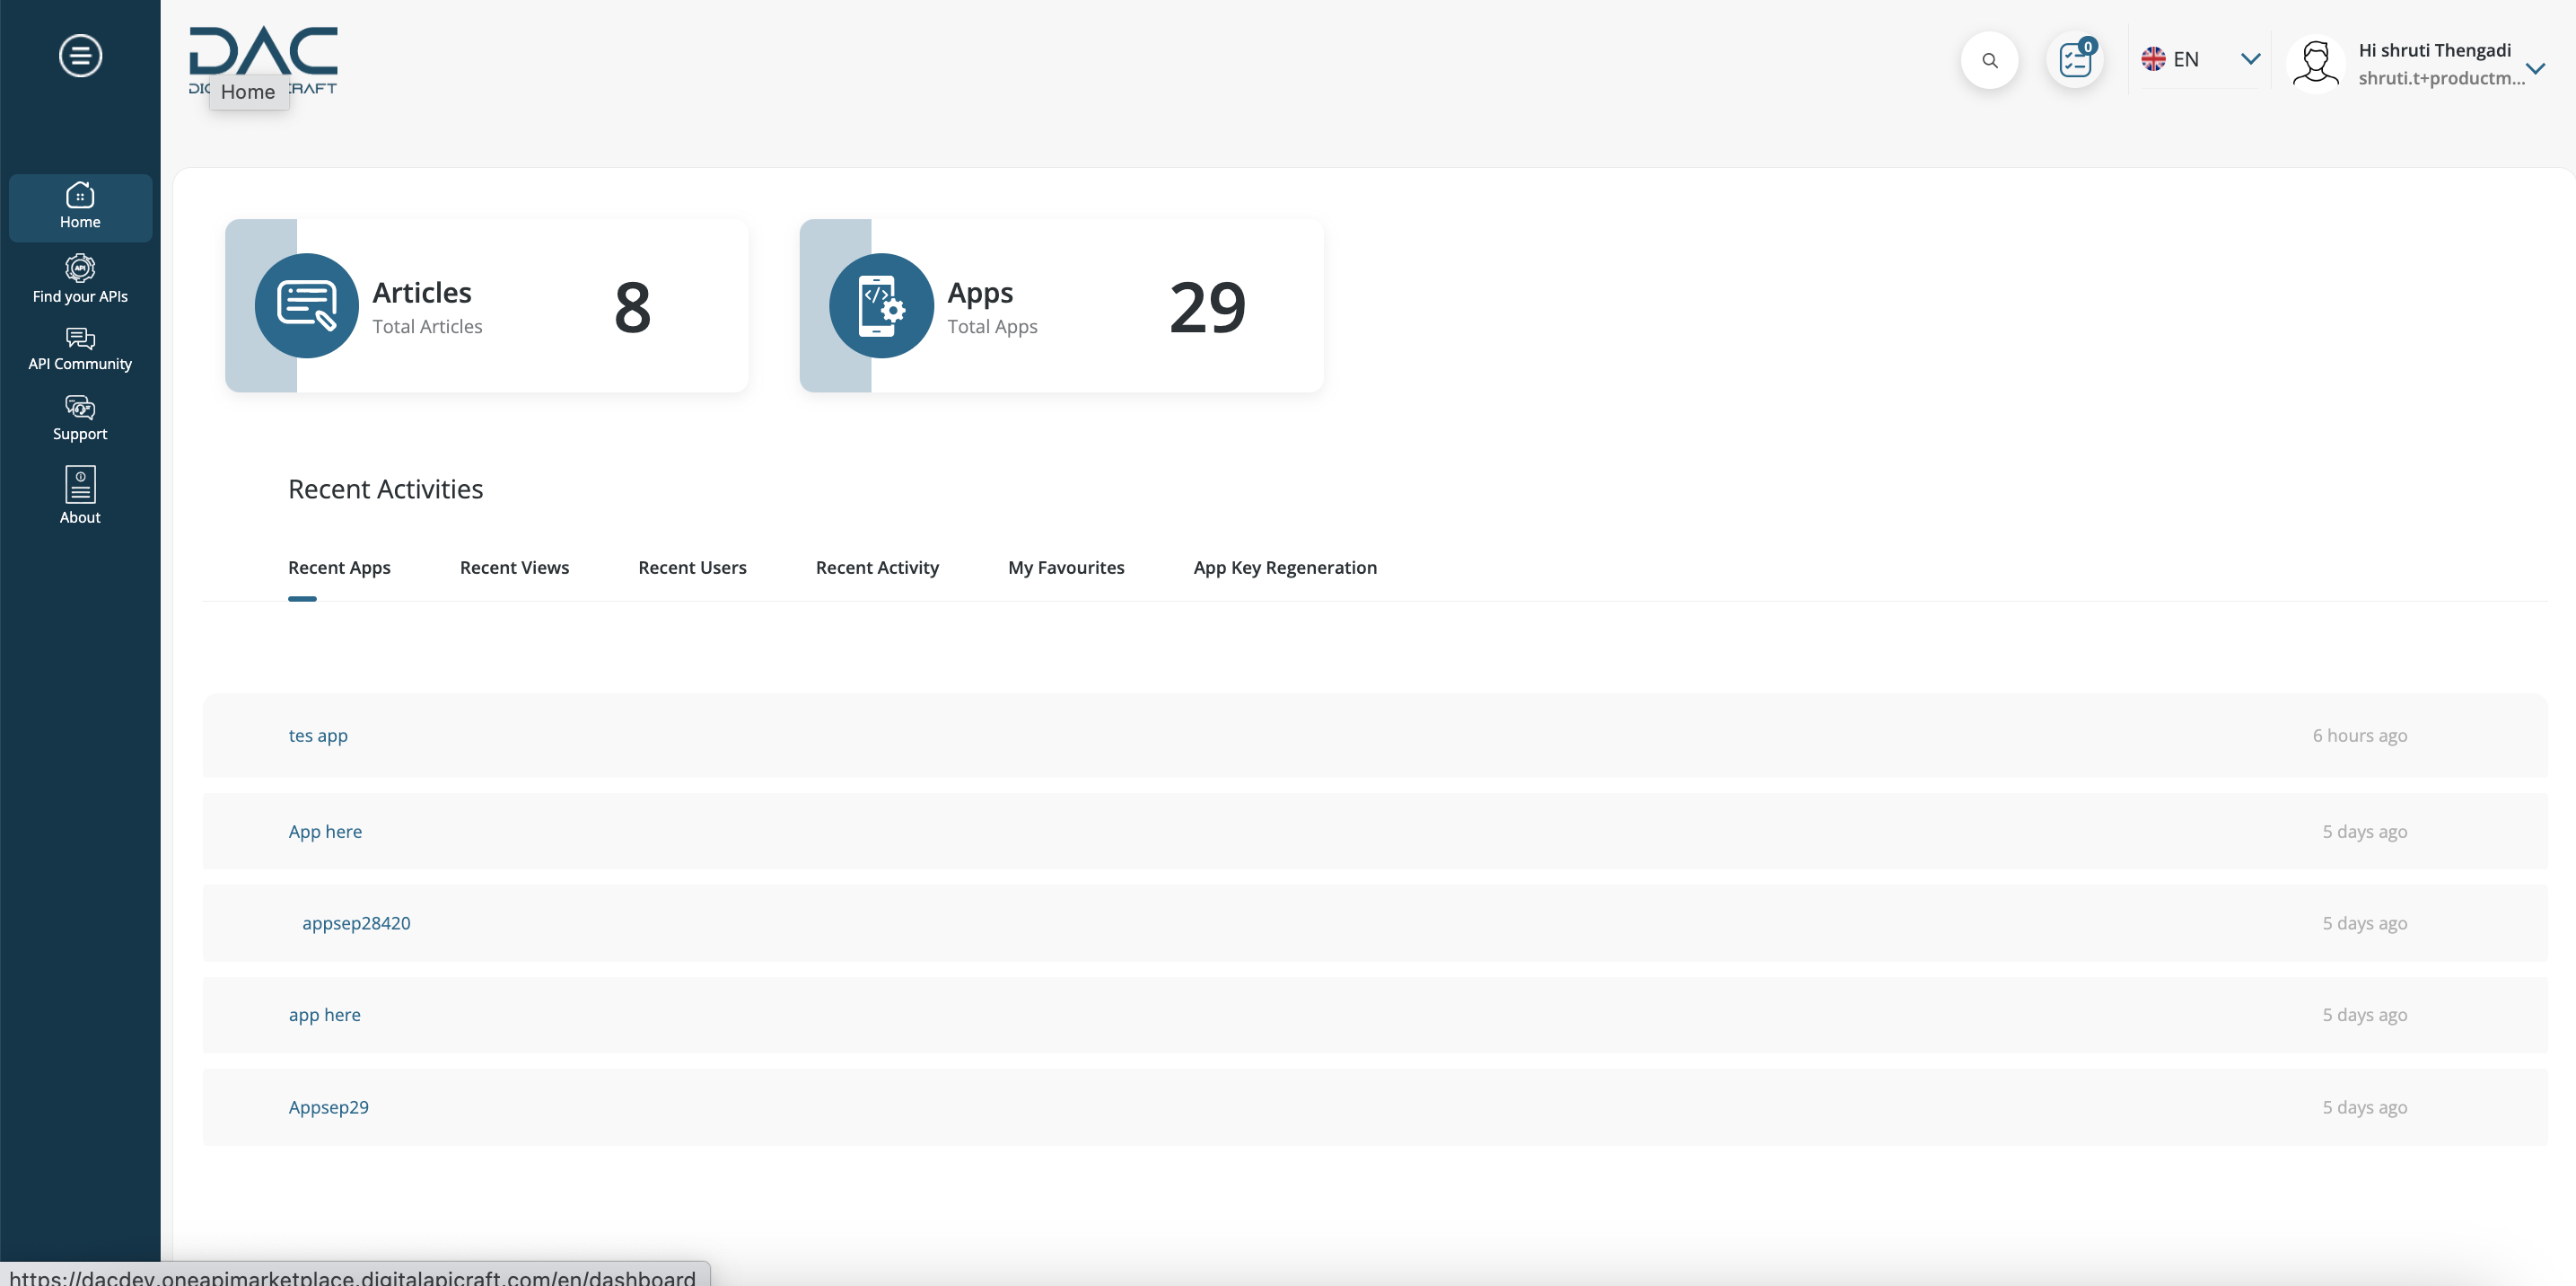Click the UK flag language icon
Screen dimensions: 2576x1286
2153,59
